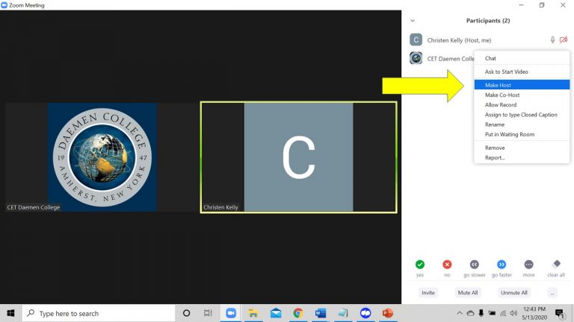Open the Action Center notifications icon
Viewport: 574px width, 322px height.
[559, 313]
